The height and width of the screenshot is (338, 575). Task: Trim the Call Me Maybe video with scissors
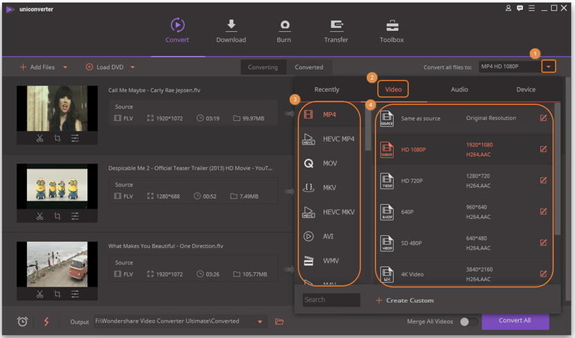click(39, 138)
